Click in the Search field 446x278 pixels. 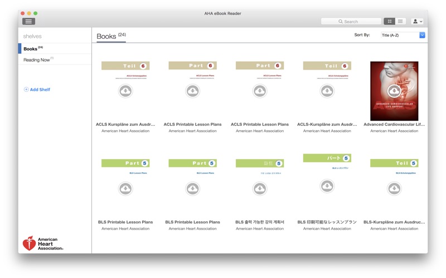[x=351, y=22]
